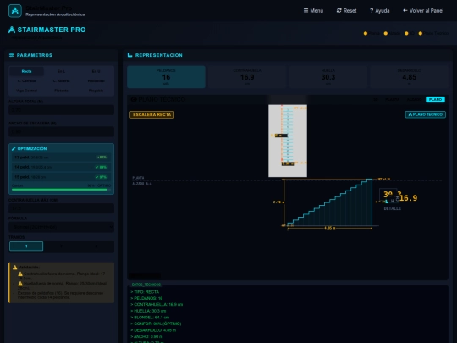Go back with Volver al Panel
457x343 pixels.
pyautogui.click(x=423, y=11)
